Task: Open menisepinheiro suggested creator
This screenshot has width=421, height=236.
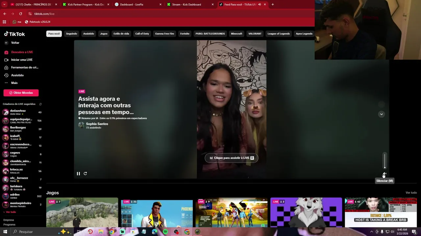Action: coord(22,205)
